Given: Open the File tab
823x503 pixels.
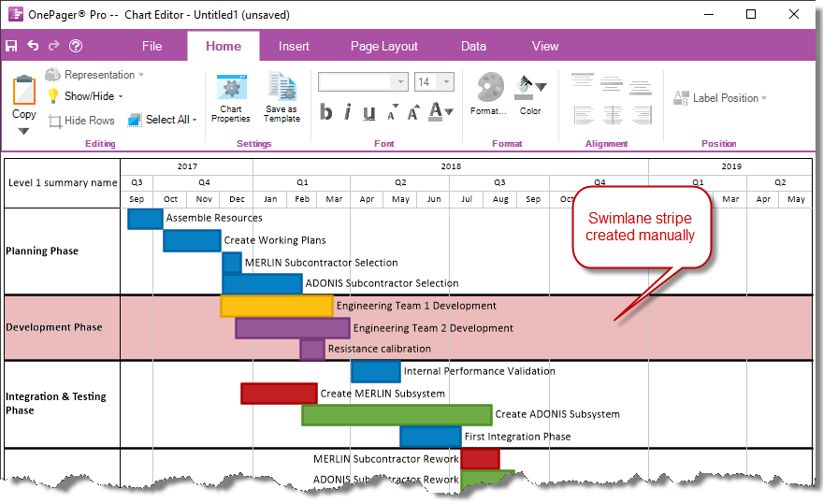Looking at the screenshot, I should (152, 46).
